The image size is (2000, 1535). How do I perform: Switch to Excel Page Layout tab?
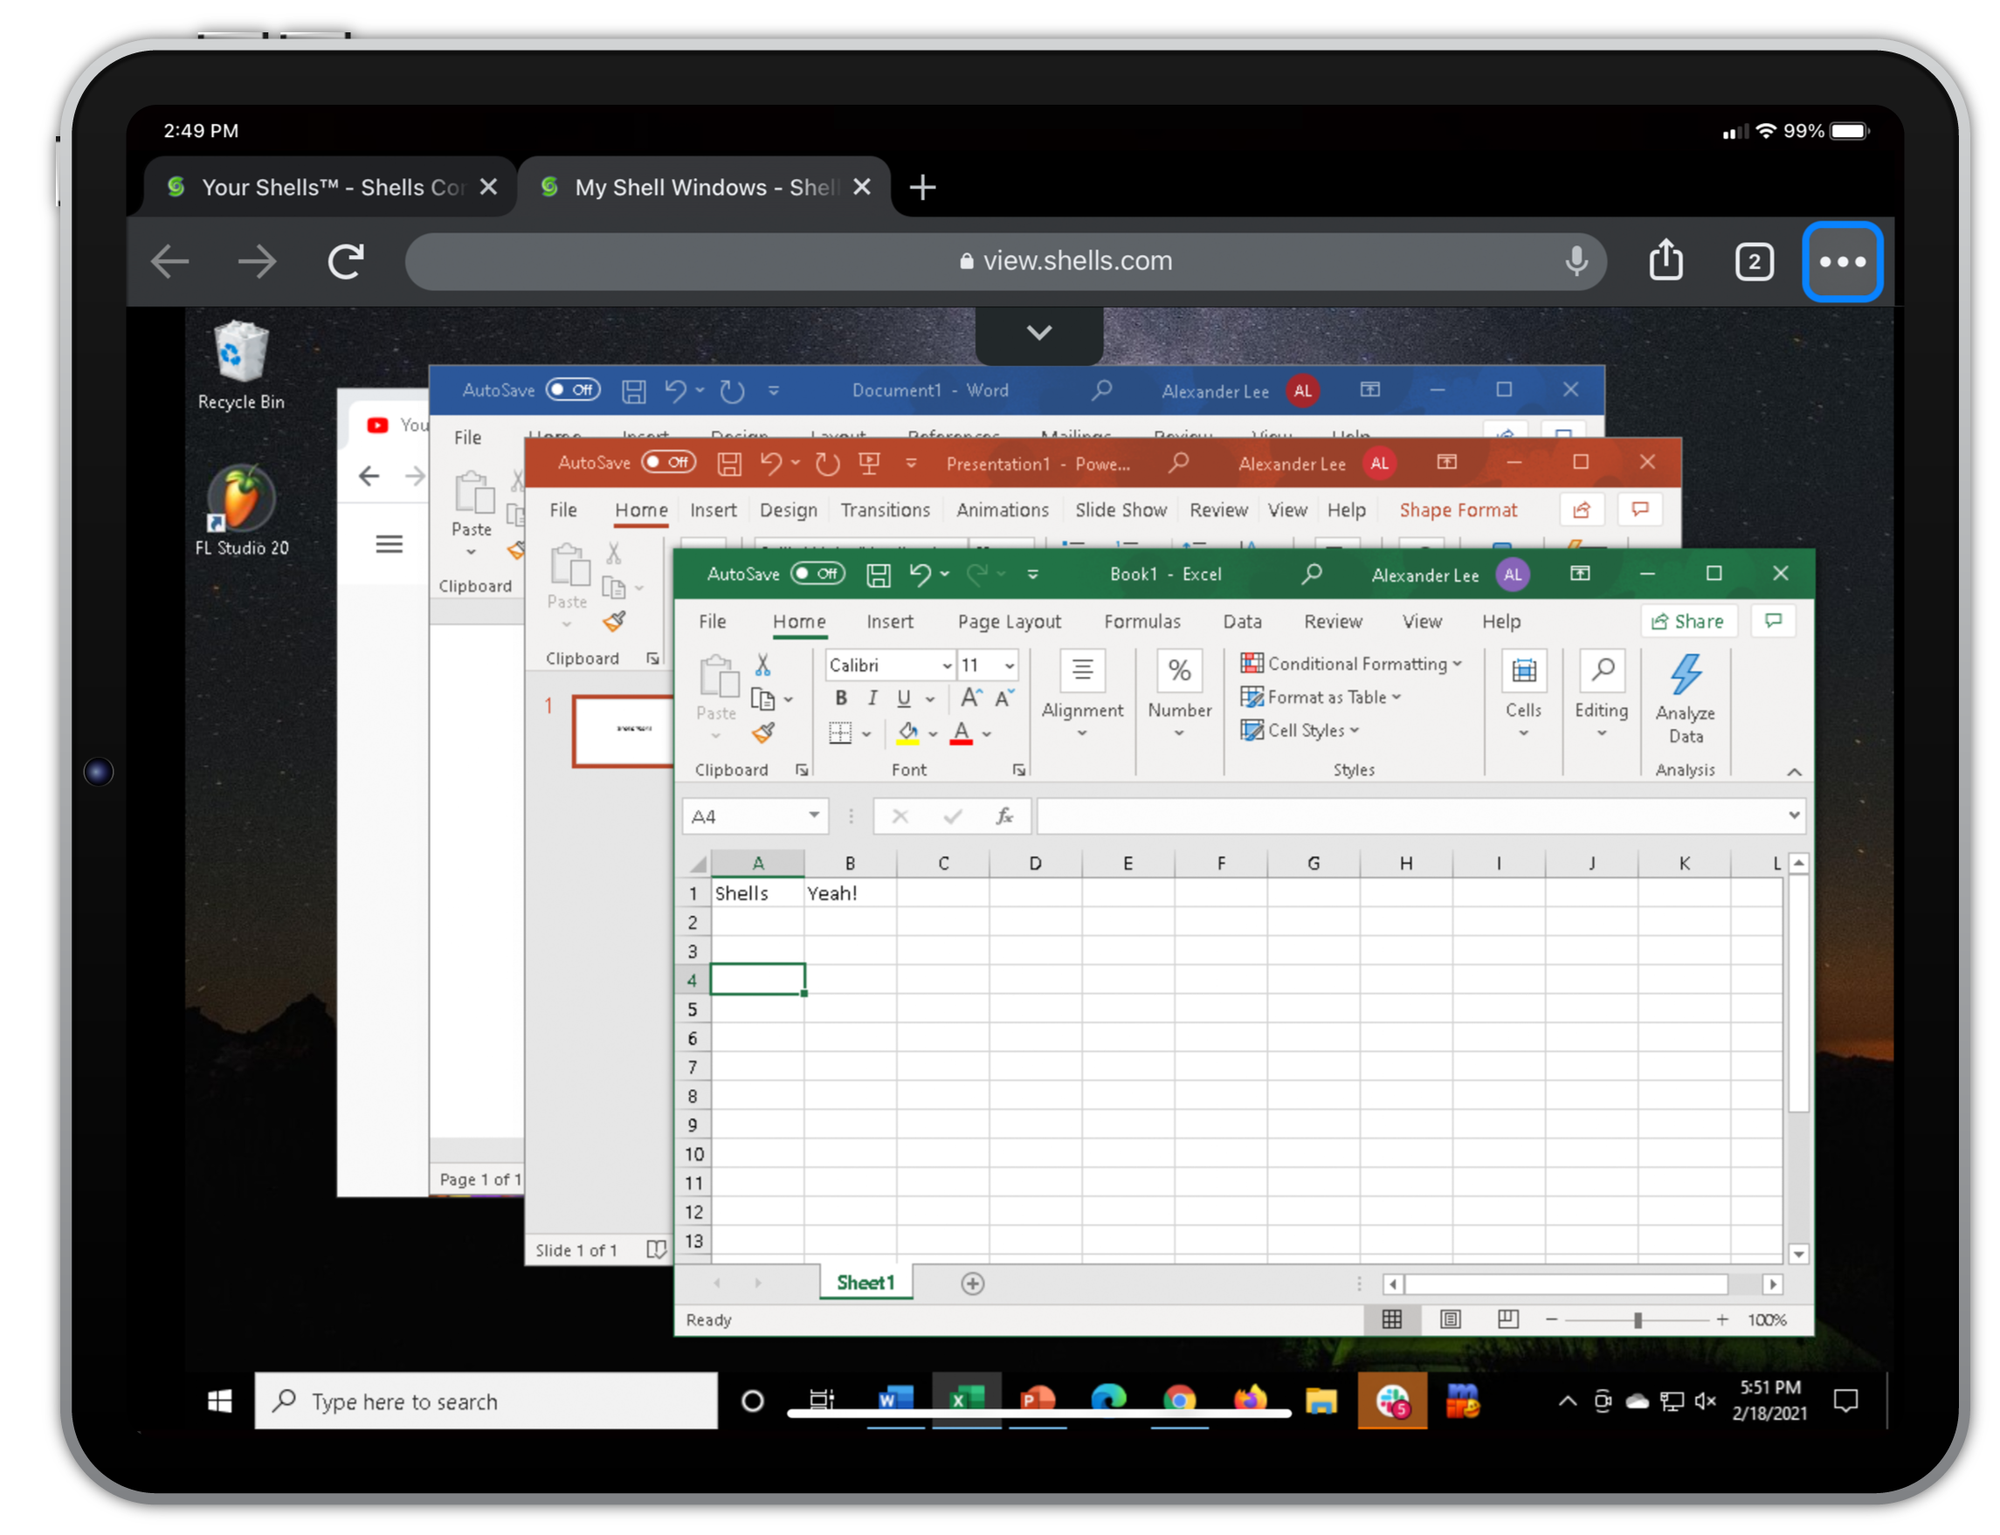(1009, 623)
